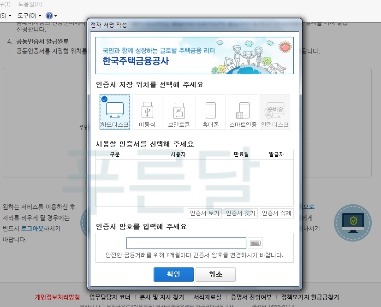Cancel the dialog with 취소

[x=215, y=274]
